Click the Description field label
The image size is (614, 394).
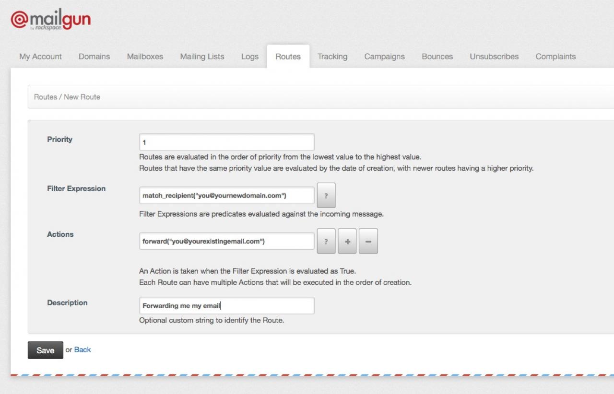67,303
